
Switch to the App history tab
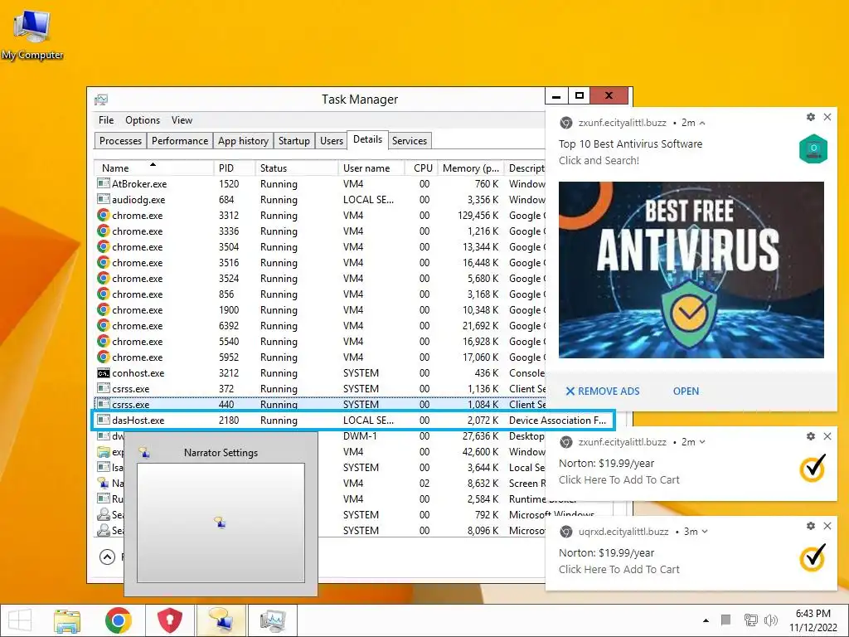[x=243, y=141]
